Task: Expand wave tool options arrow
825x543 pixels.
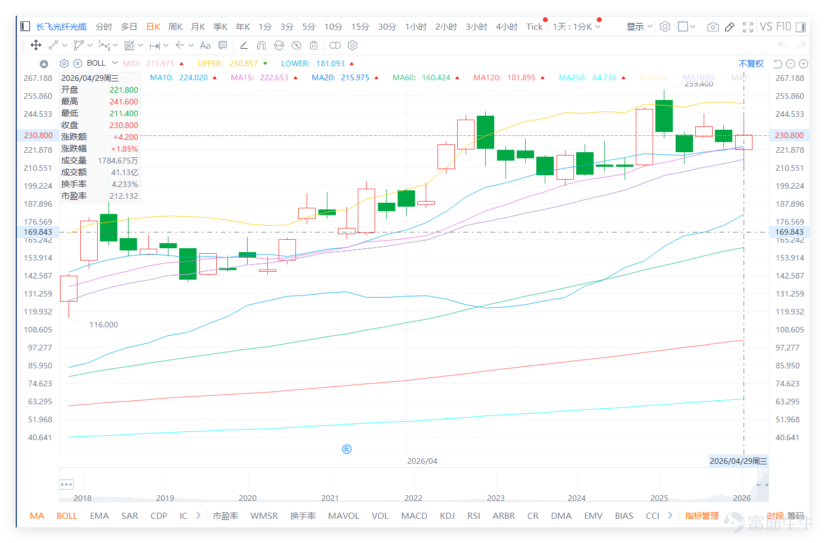Action: click(115, 45)
